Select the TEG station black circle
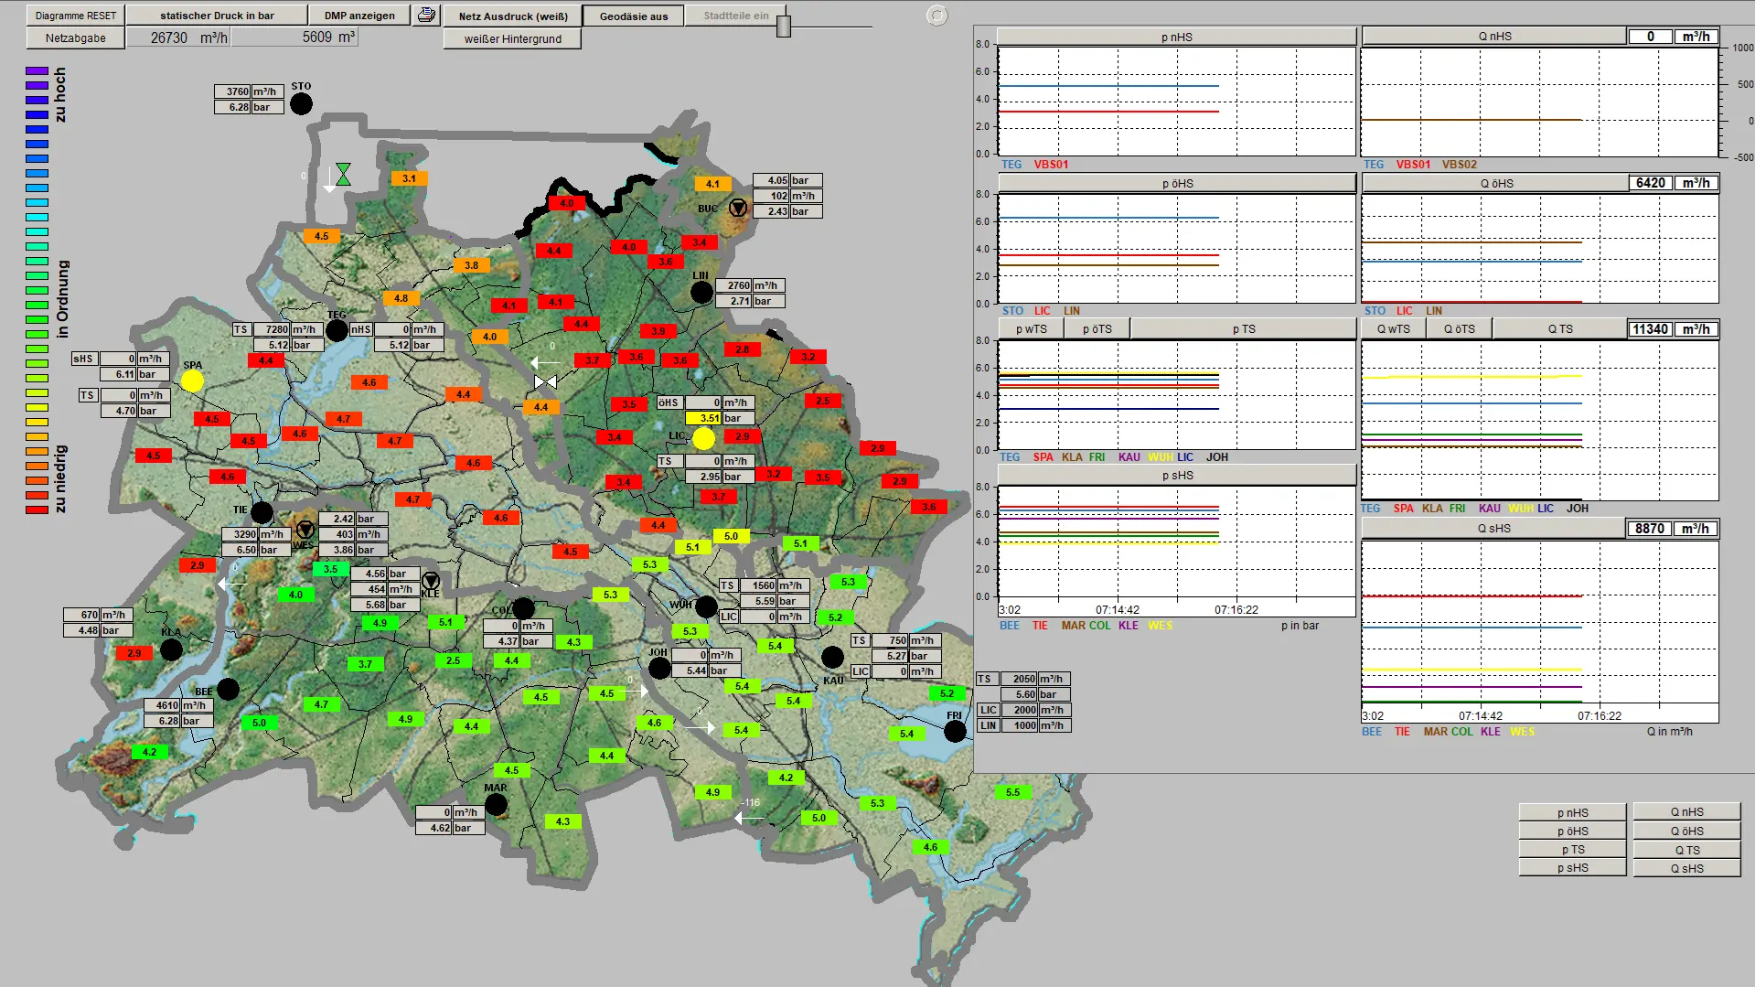The width and height of the screenshot is (1755, 987). [337, 331]
